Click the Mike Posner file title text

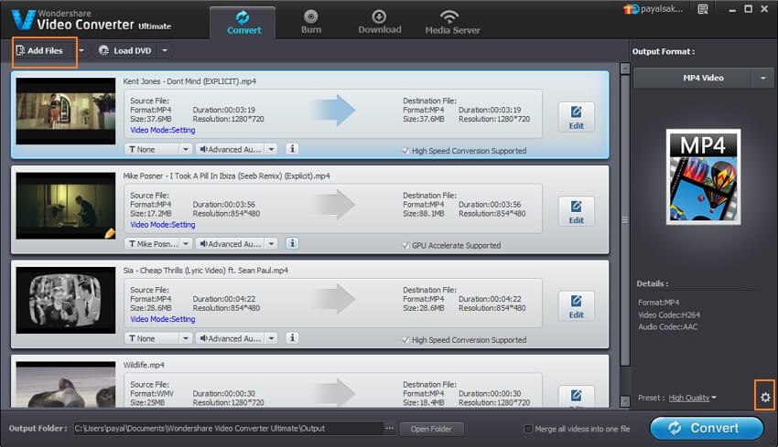226,176
